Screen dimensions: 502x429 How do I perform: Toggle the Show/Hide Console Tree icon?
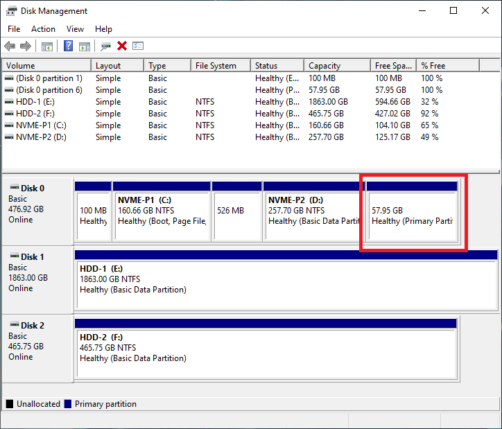(47, 46)
